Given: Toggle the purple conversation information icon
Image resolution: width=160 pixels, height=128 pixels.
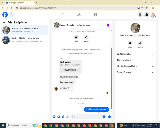Looking at the screenshot, I should tap(108, 25).
